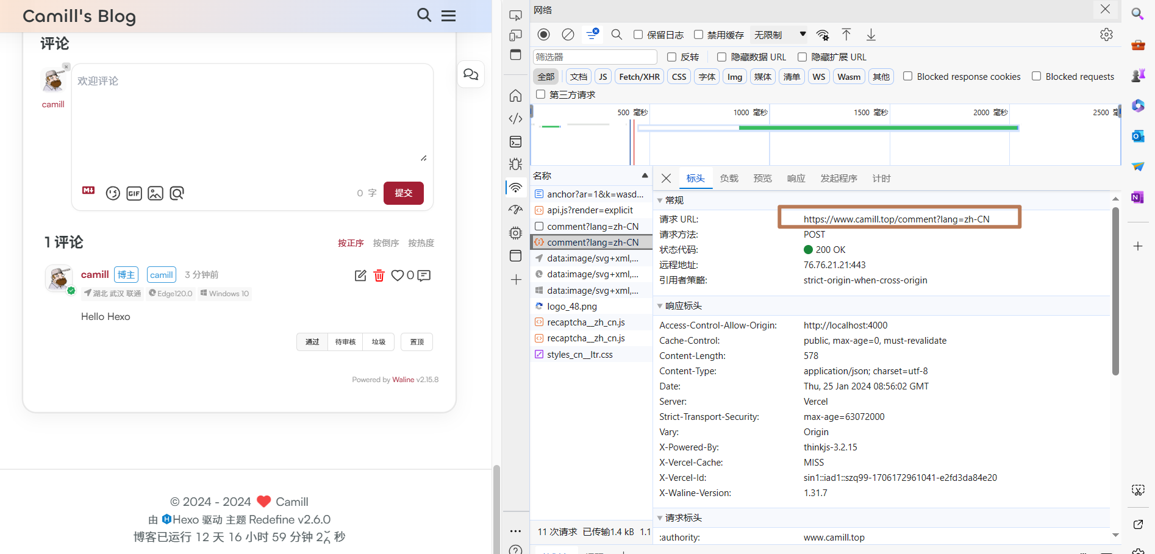Viewport: 1155px width, 554px height.
Task: Toggle the 禁用缓存 checkbox
Action: pyautogui.click(x=698, y=35)
